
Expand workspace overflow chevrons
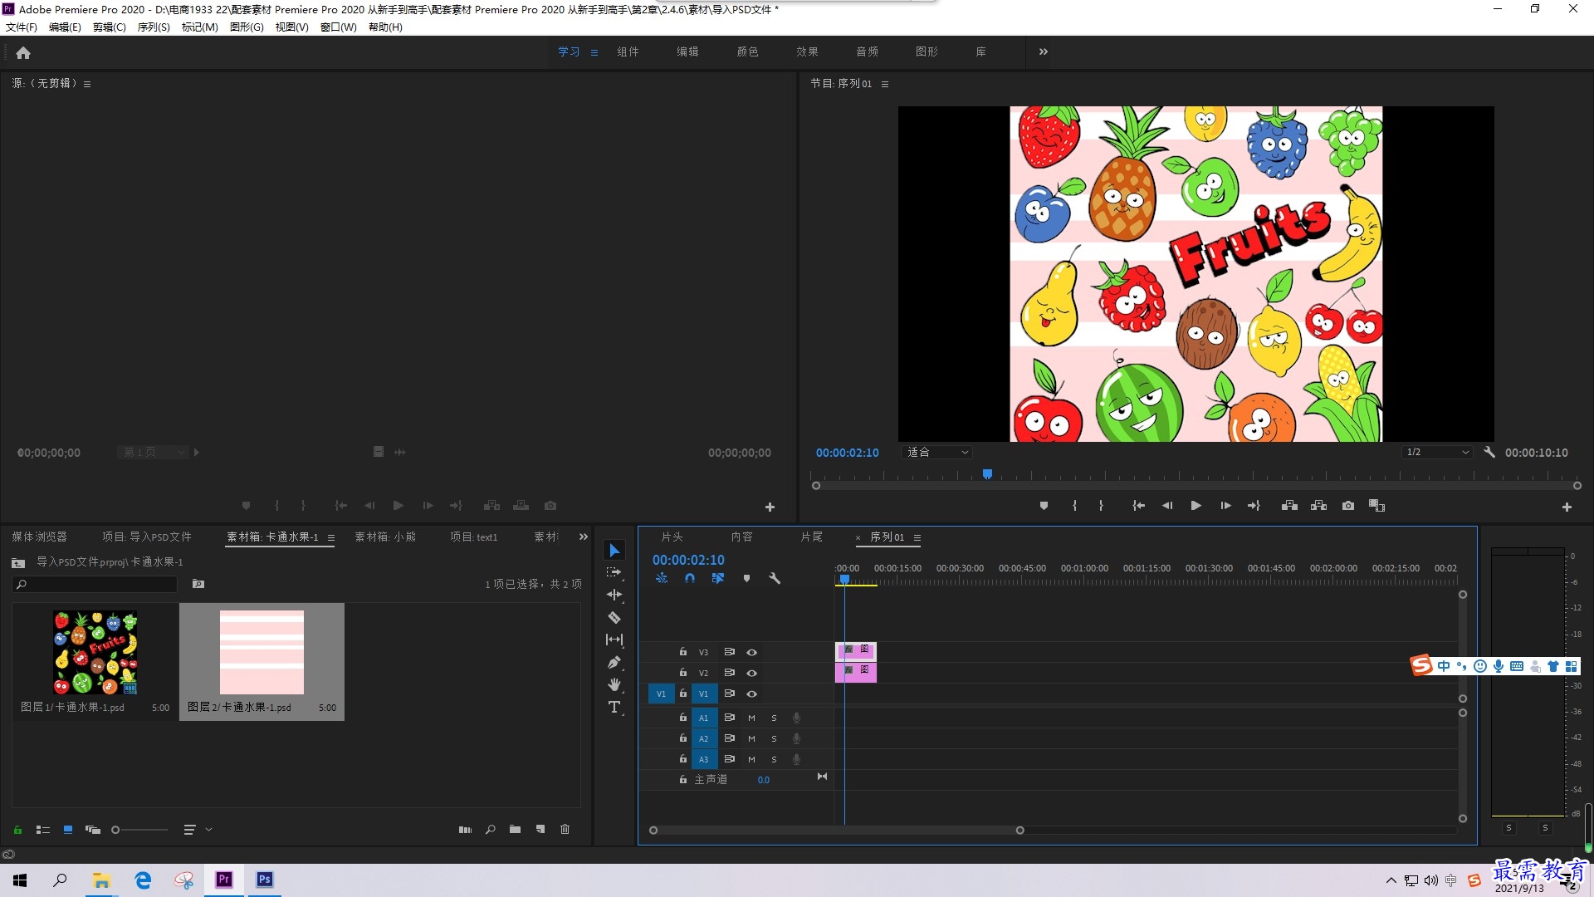coord(1044,51)
